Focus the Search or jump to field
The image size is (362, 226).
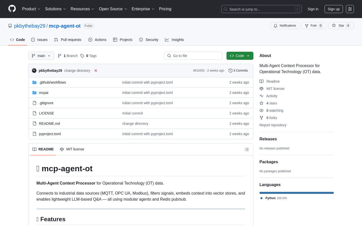coord(261,9)
